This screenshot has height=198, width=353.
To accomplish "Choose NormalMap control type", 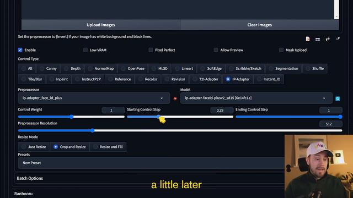I will point(100,68).
